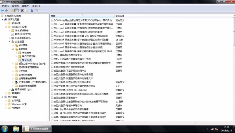Open the 查看(V) menu
235x133 pixels.
coord(26,6)
